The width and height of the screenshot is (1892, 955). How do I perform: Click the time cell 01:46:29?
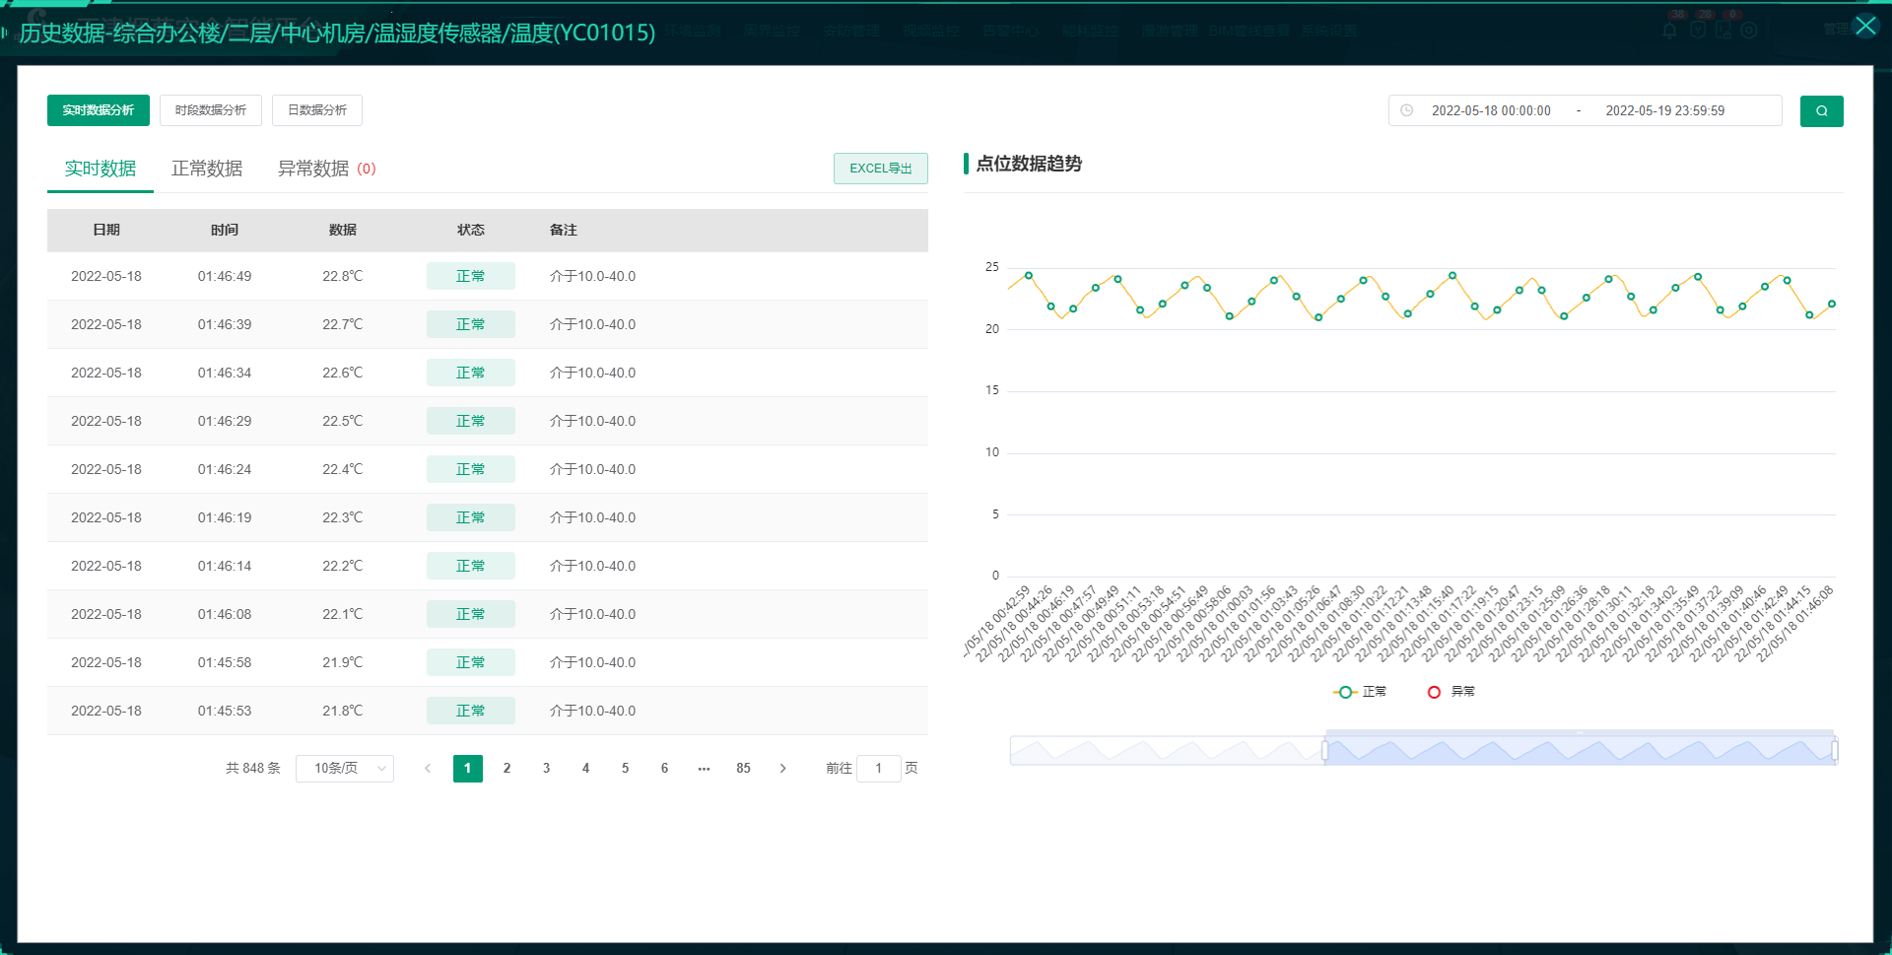pos(225,421)
